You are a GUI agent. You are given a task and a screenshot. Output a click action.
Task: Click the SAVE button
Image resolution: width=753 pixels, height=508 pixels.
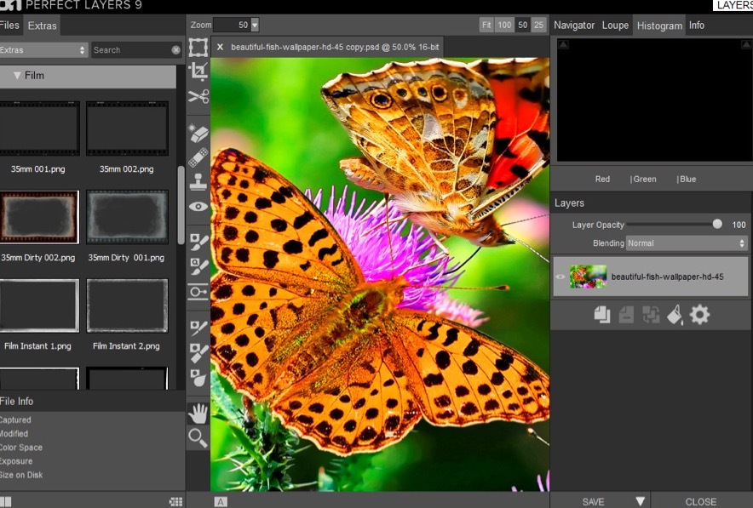tap(594, 501)
